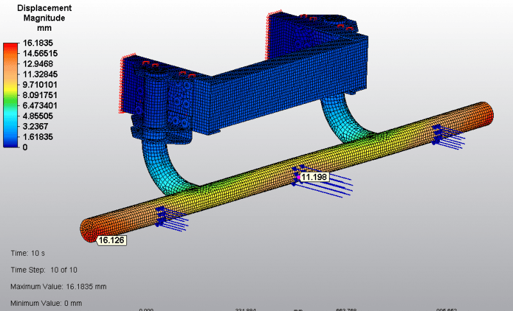
Task: Select the 8.091751 legend value
Action: (x=40, y=95)
